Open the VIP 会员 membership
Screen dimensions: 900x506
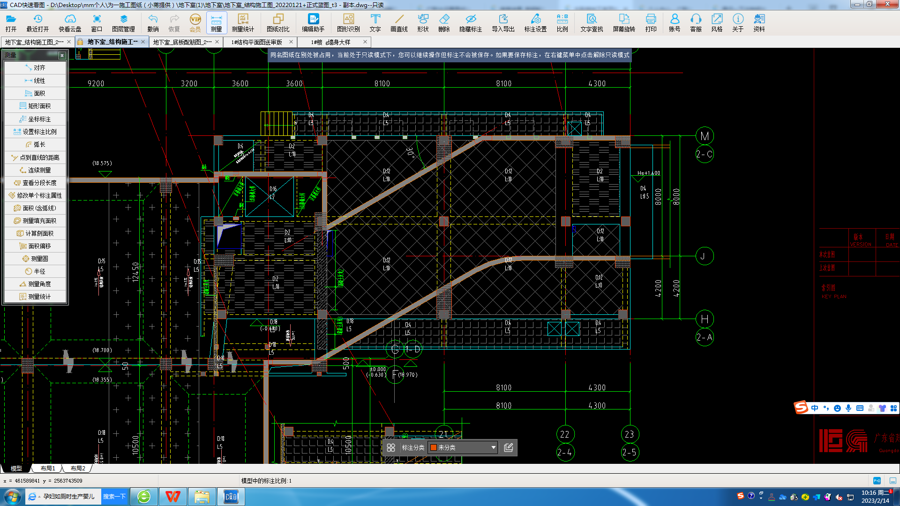(x=195, y=22)
